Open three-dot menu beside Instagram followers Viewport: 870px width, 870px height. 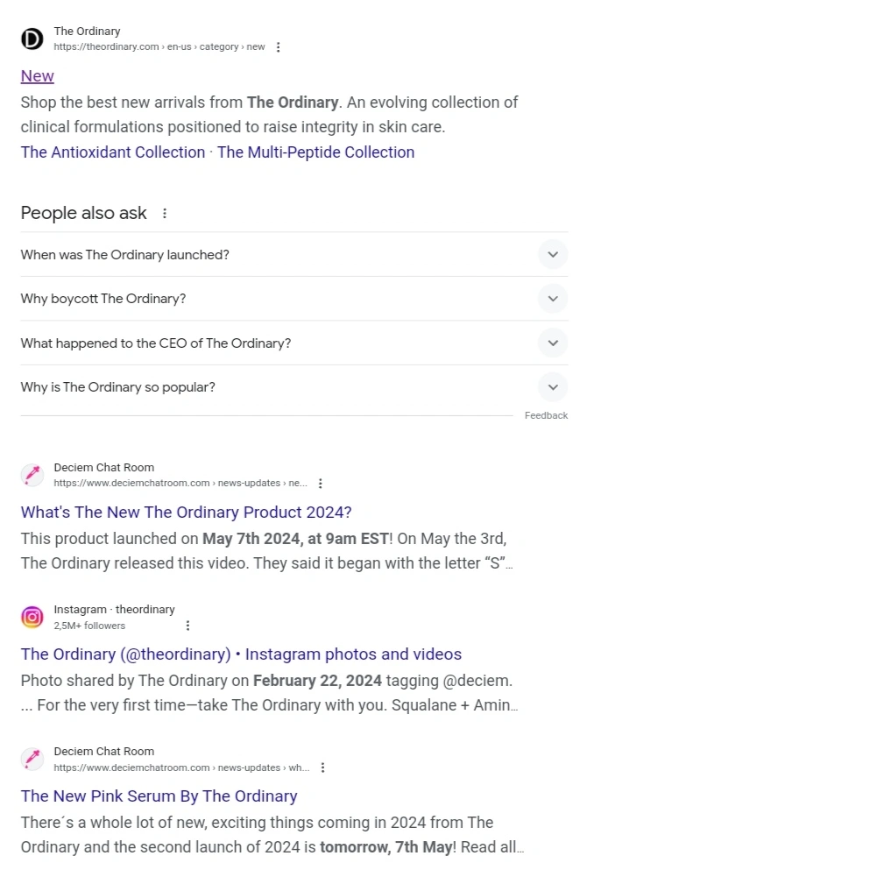(187, 626)
